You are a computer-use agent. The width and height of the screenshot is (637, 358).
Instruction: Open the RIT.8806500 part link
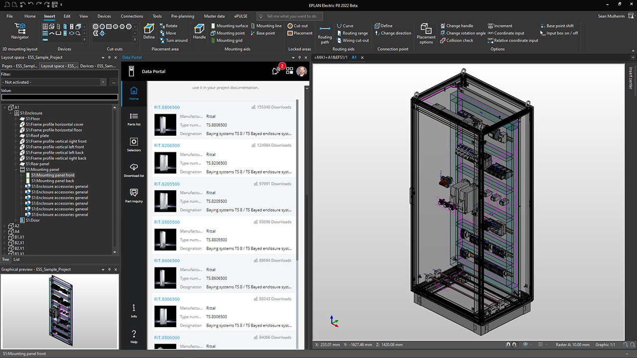pos(167,107)
